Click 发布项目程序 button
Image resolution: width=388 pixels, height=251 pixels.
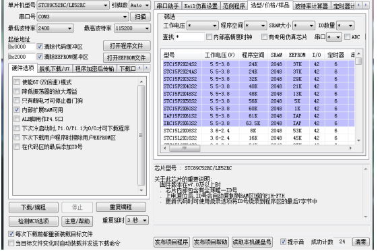pos(172,242)
